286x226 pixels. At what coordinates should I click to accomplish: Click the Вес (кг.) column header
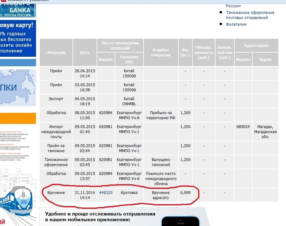pos(185,52)
